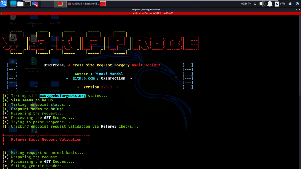The image size is (301, 169).
Task: Launch the terminal emulator from the panel
Action: [28, 3]
